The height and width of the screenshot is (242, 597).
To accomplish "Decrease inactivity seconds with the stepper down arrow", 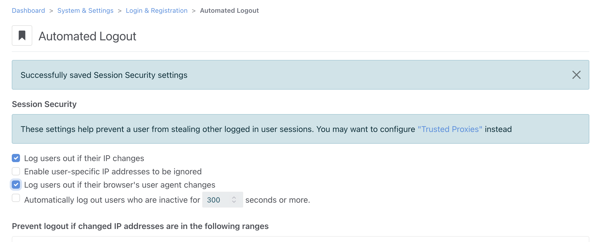I will coord(234,202).
